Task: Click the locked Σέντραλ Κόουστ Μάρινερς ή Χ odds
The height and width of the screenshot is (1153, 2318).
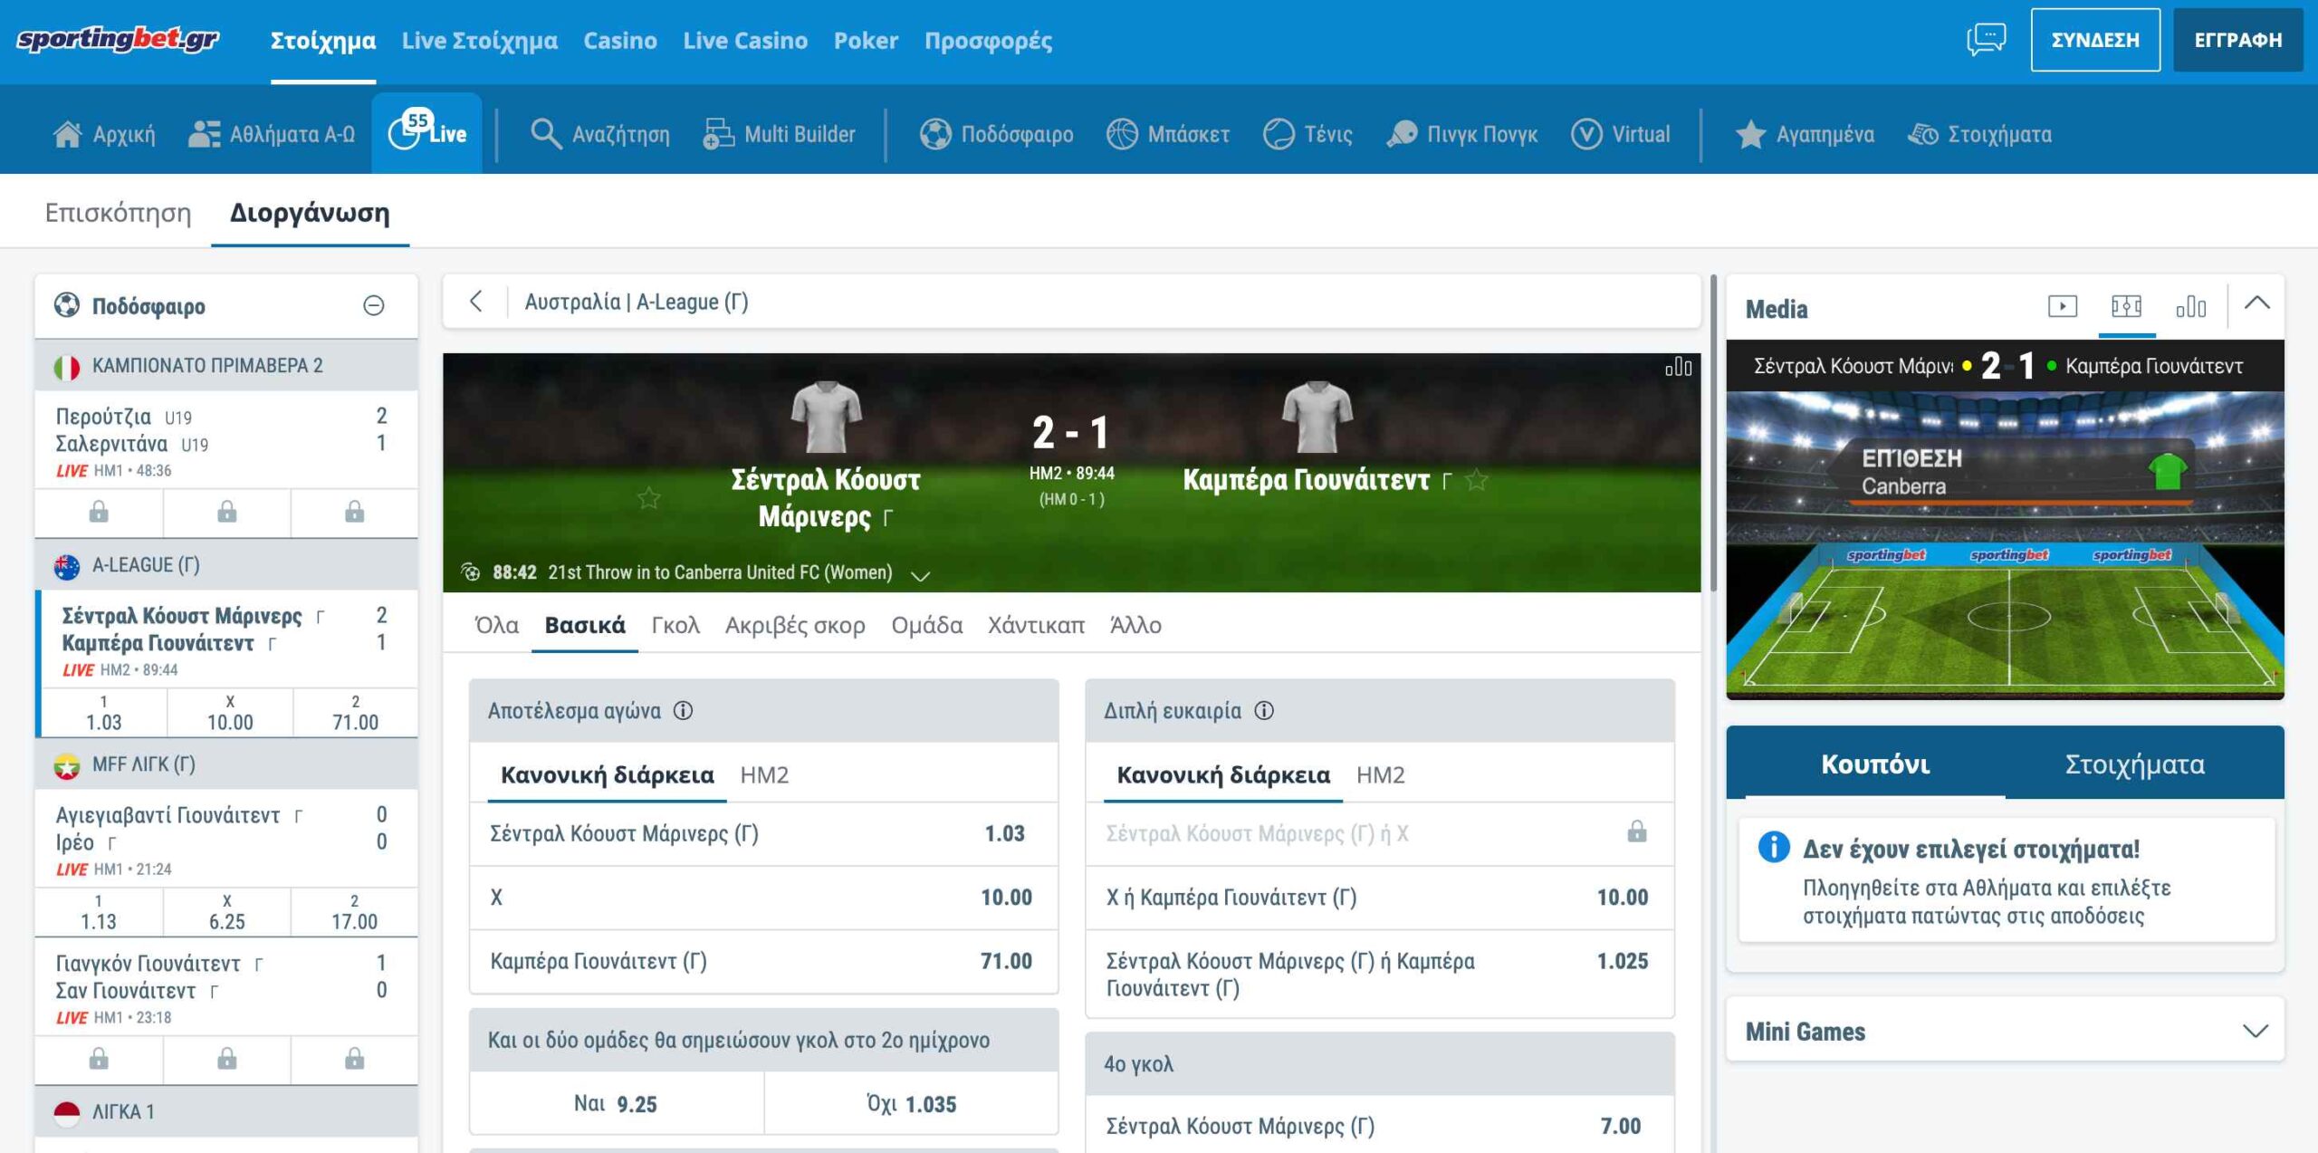Action: pos(1380,833)
